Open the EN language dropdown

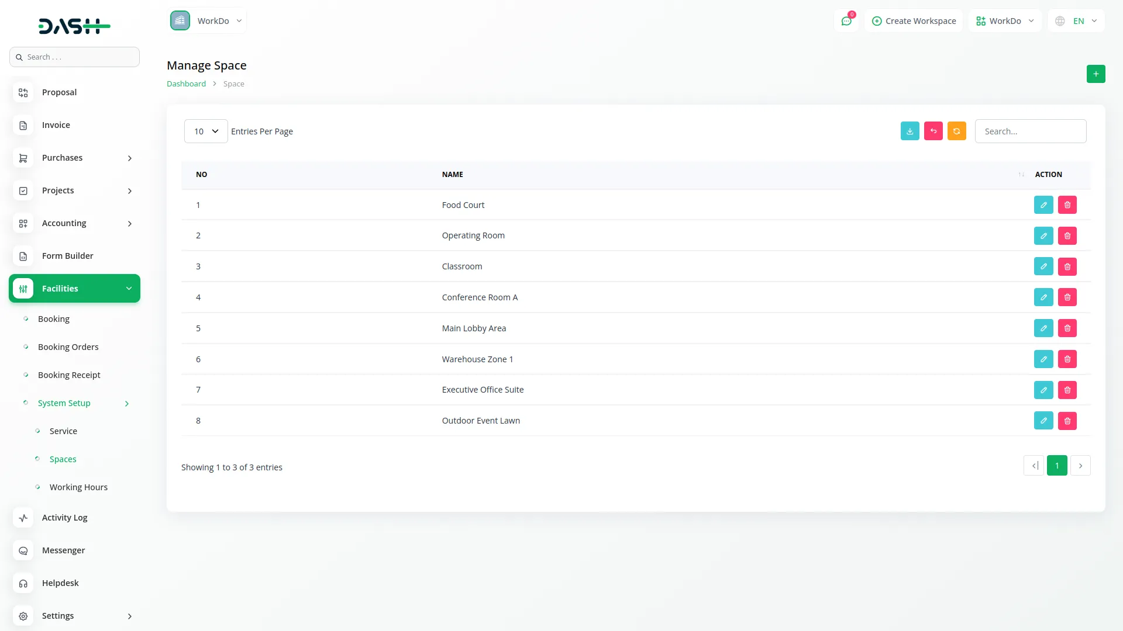[1076, 21]
